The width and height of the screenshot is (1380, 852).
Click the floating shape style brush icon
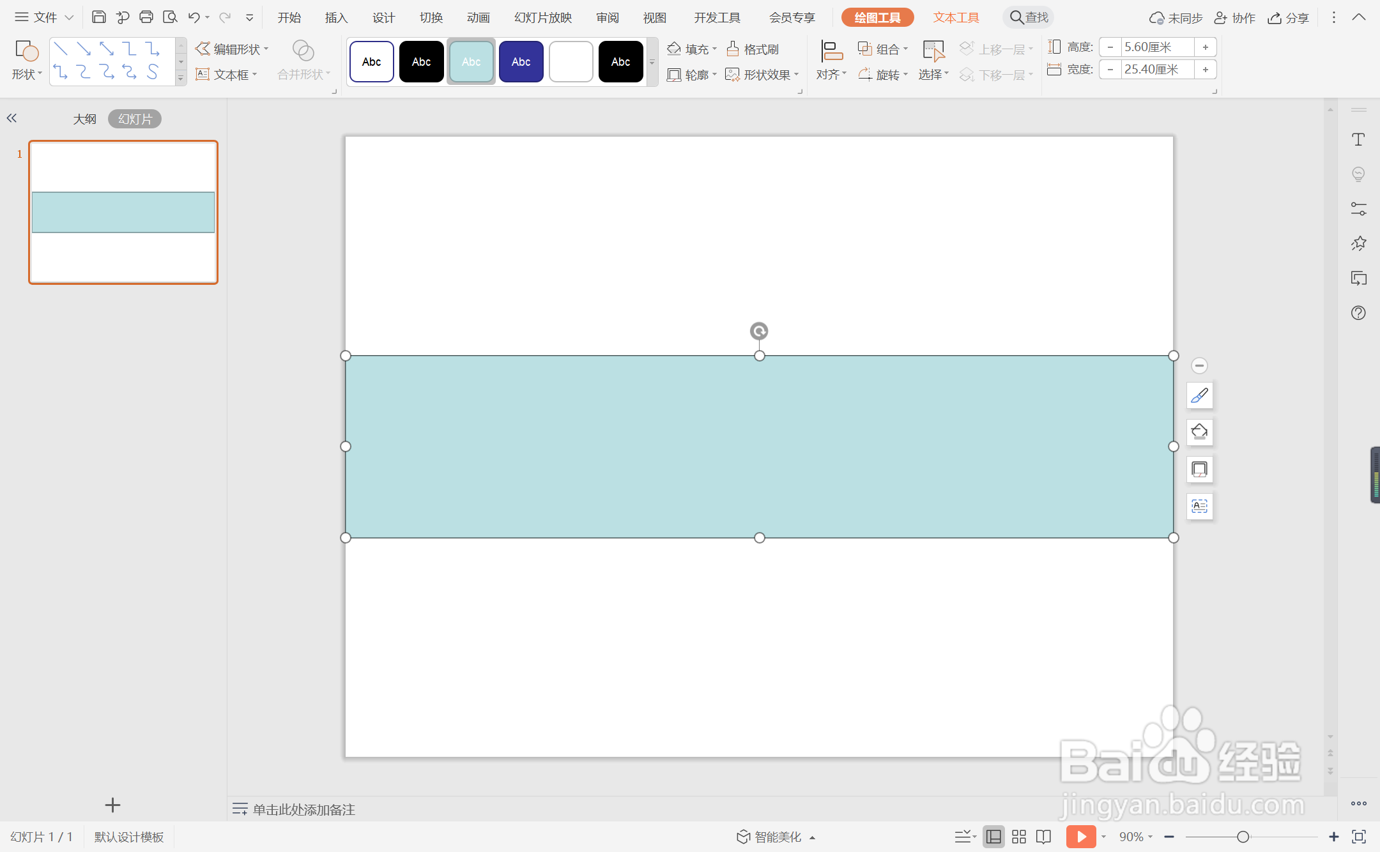[x=1199, y=396]
